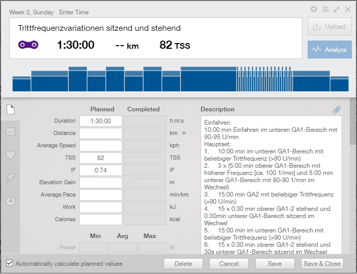Click the Analyze button
357x274 pixels.
pyautogui.click(x=329, y=49)
